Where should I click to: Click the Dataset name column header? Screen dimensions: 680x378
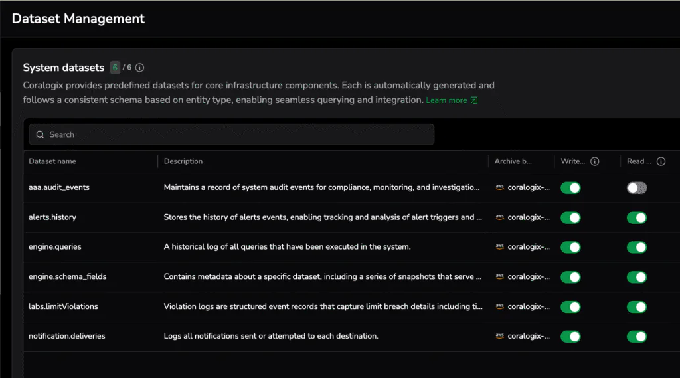pos(52,161)
